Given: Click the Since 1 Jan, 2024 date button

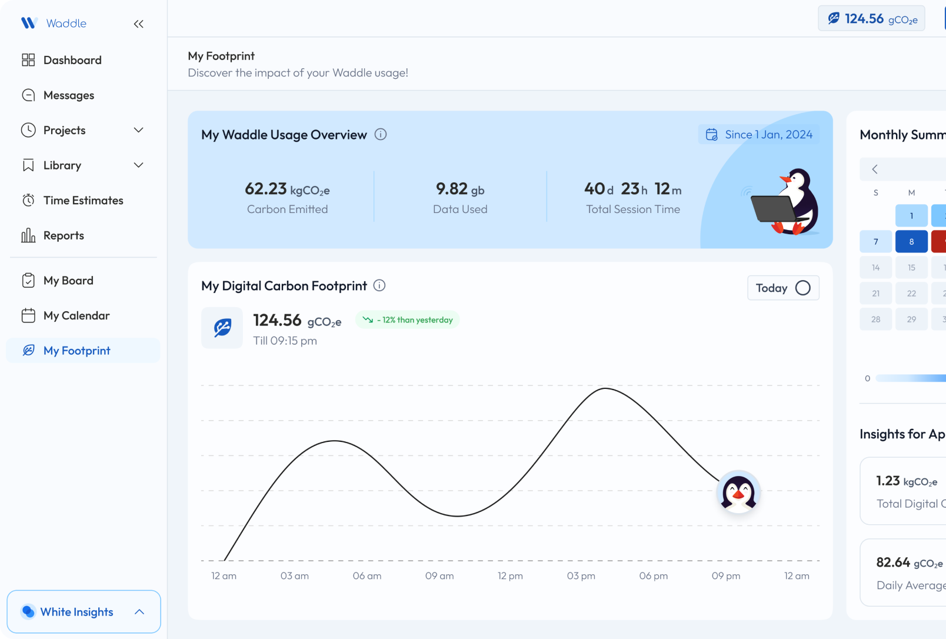Looking at the screenshot, I should click(759, 135).
